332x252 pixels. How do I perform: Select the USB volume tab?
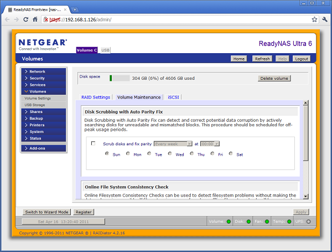click(x=105, y=50)
